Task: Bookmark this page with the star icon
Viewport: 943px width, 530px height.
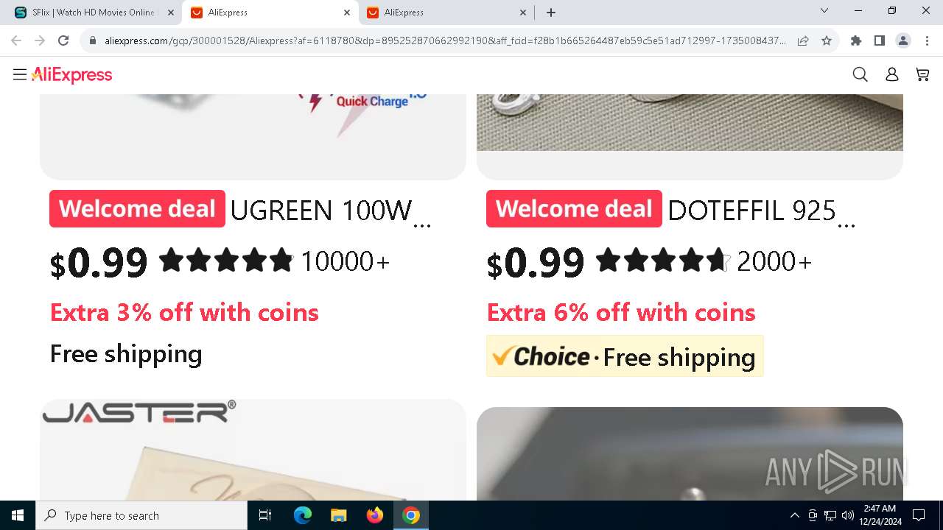Action: 827,40
